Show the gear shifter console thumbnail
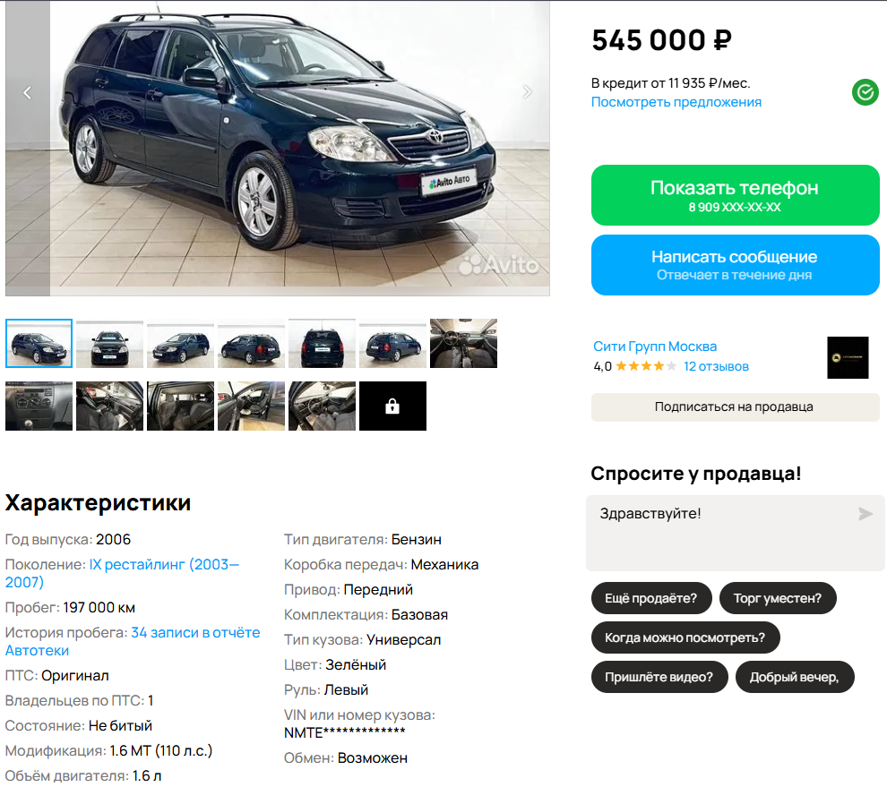Viewport: 887px width, 787px height. point(39,406)
